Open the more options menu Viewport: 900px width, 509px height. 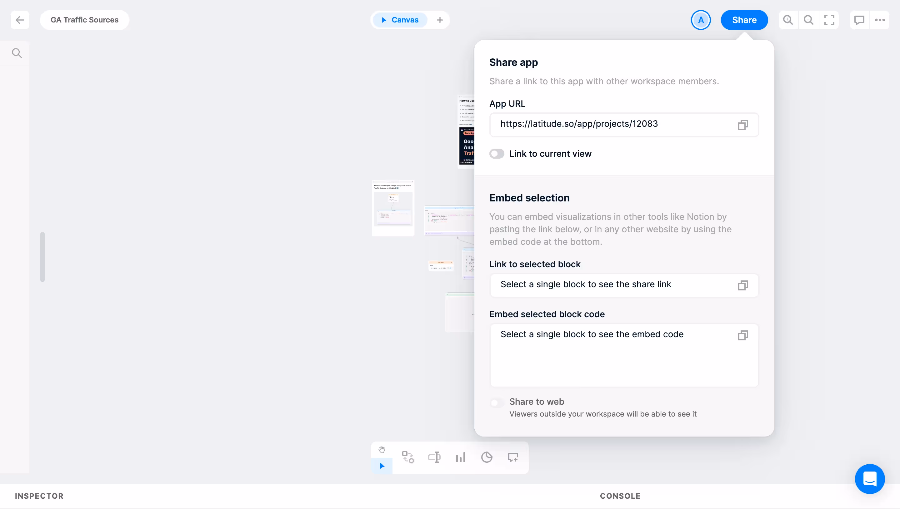[x=880, y=20]
